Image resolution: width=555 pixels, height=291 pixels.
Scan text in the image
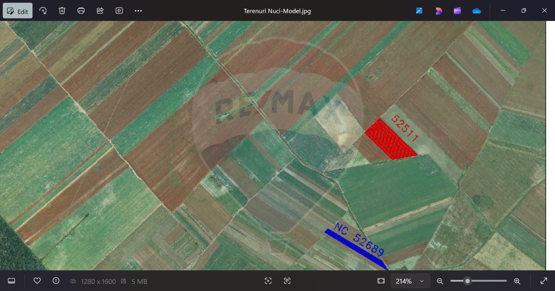pos(287,281)
